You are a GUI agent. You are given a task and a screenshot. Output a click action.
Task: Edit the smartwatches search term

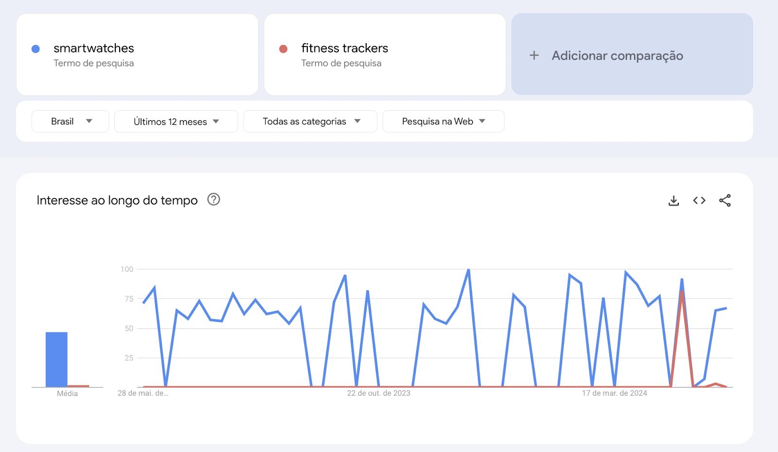pos(94,48)
